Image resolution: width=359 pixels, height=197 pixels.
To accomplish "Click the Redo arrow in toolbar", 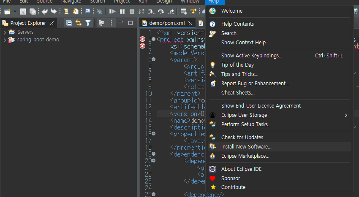I will (x=54, y=11).
